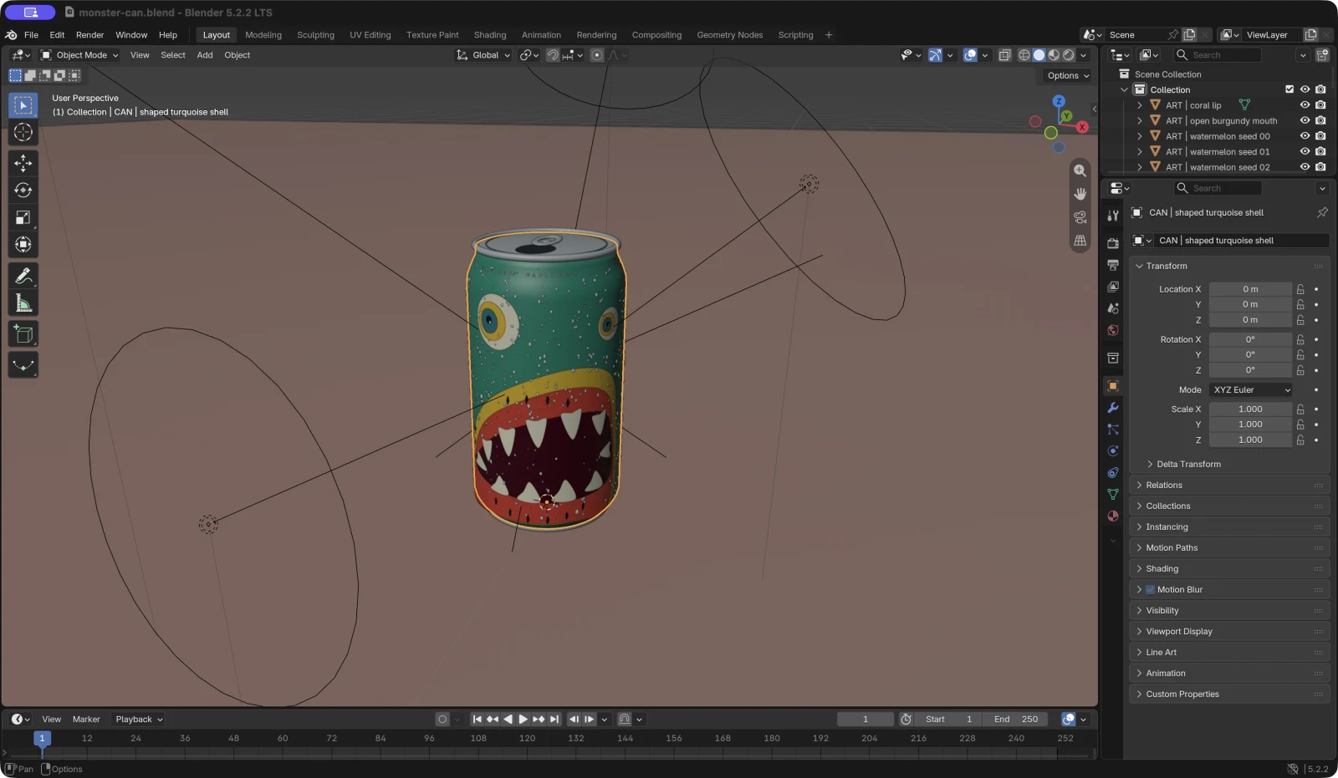Expand ART coral lip tree item
This screenshot has height=778, width=1338.
(x=1139, y=105)
